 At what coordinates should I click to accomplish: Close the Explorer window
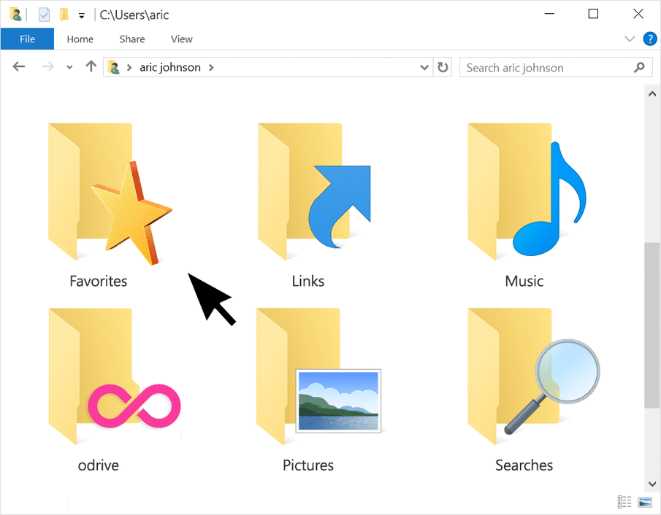(638, 14)
